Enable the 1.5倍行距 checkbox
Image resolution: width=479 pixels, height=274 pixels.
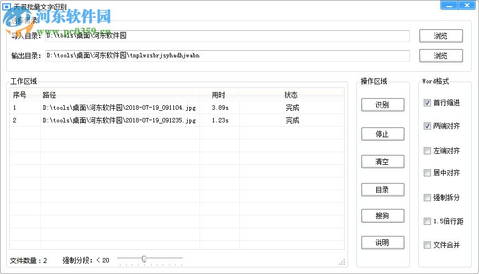point(427,221)
